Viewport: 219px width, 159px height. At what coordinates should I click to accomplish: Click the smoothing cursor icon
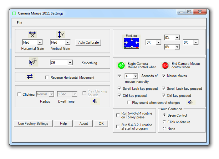33,62
